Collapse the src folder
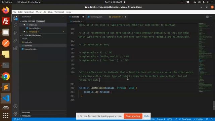Image resolution: width=215 pixels, height=121 pixels. pyautogui.click(x=26, y=39)
